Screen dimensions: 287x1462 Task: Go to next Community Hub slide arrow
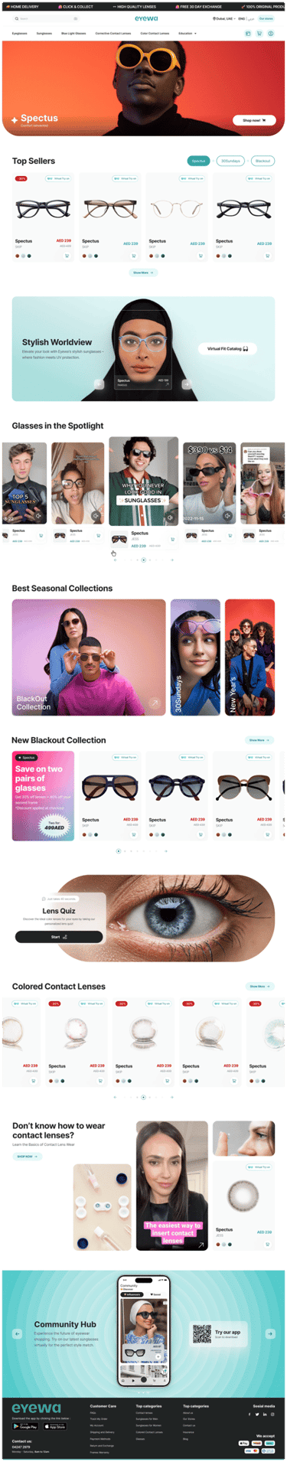pyautogui.click(x=269, y=1333)
